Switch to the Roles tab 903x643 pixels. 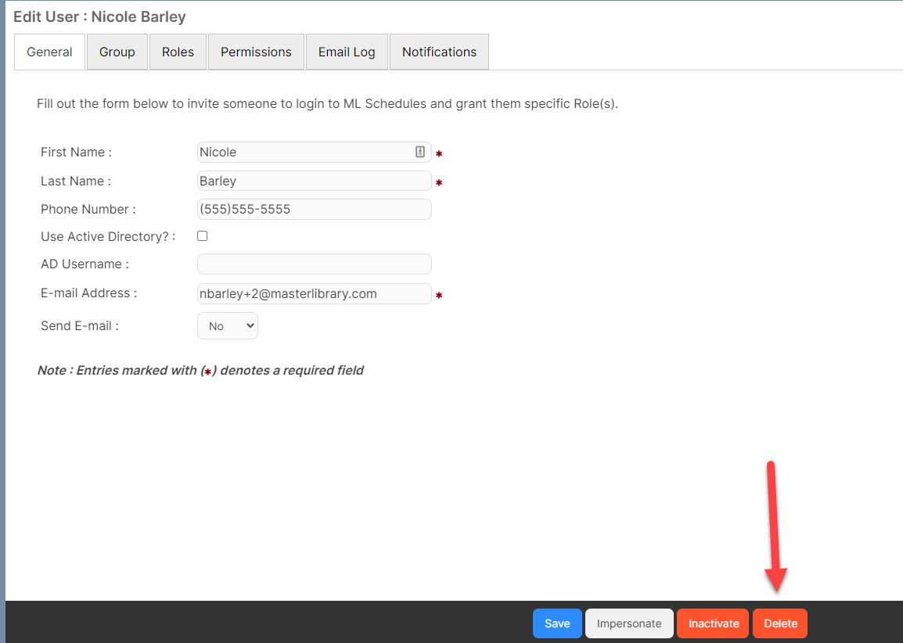(178, 52)
